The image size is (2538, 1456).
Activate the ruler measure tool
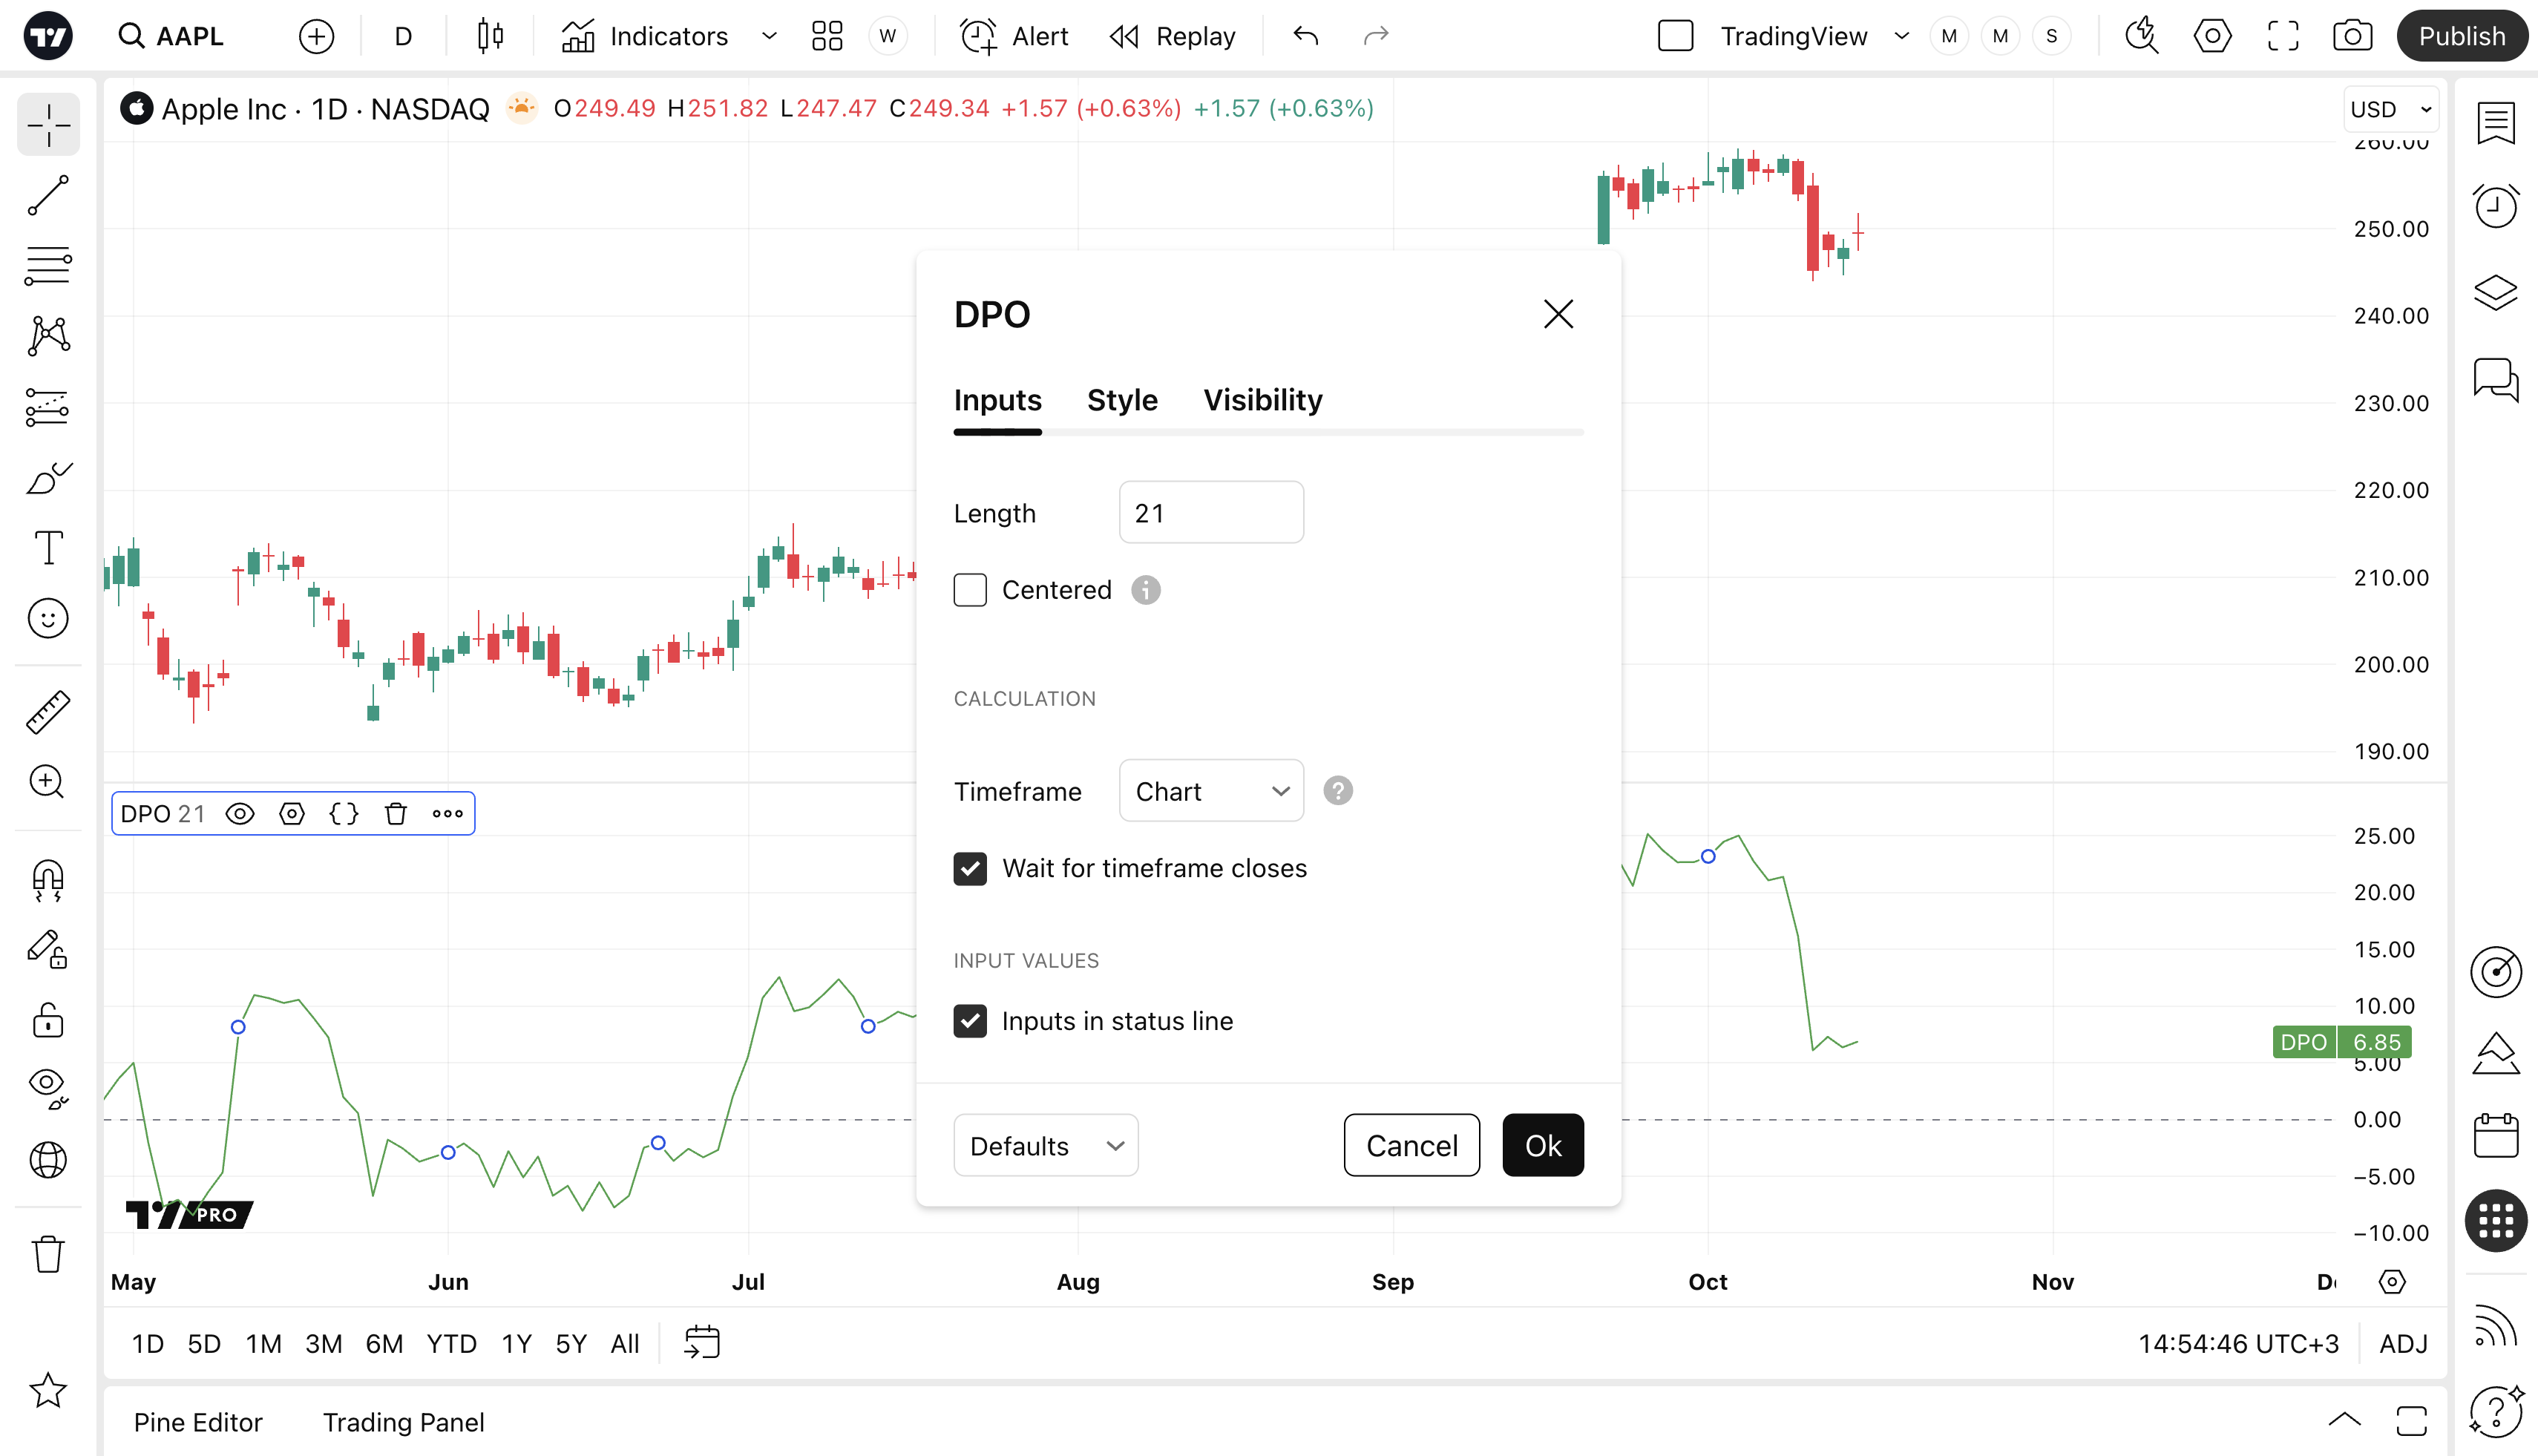(x=48, y=712)
